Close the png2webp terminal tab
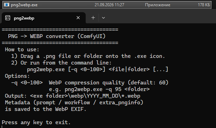216x128 pixels. (78, 18)
